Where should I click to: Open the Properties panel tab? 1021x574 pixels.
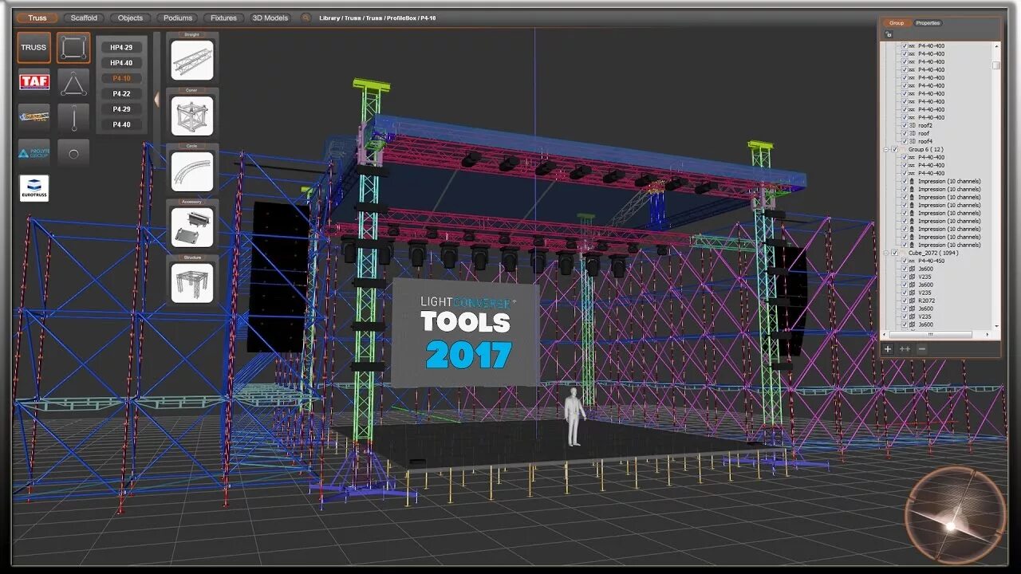click(928, 23)
